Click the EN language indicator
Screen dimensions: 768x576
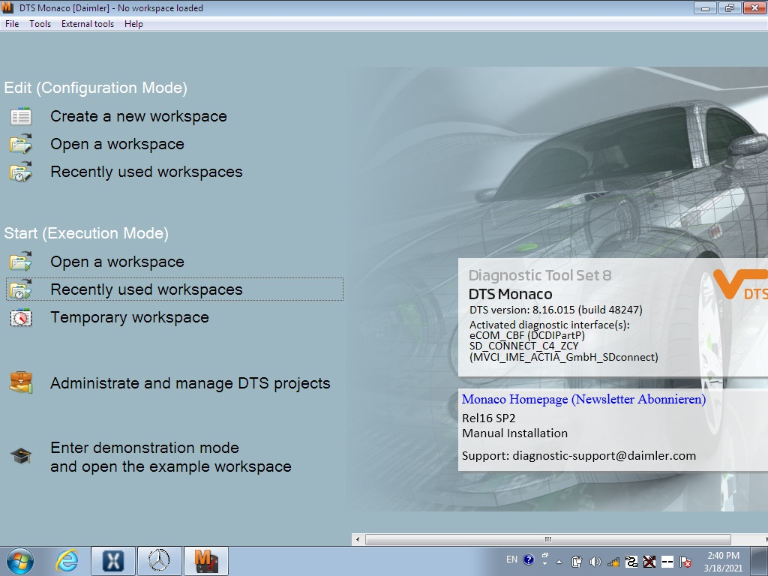(x=511, y=559)
